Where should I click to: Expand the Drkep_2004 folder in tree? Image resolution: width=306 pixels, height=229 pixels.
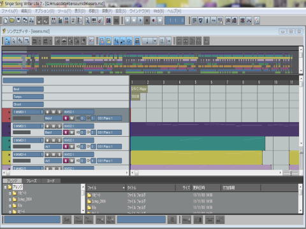pyautogui.click(x=10, y=200)
